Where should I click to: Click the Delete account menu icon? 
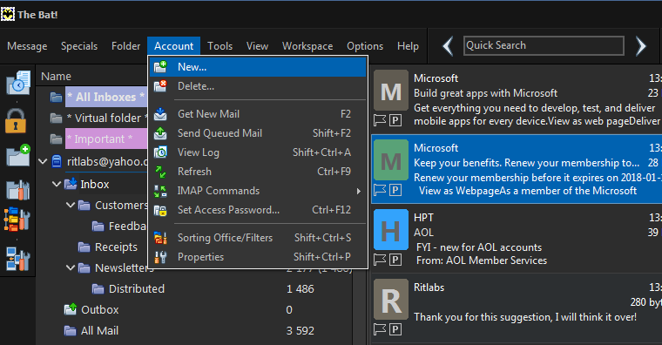[x=160, y=86]
